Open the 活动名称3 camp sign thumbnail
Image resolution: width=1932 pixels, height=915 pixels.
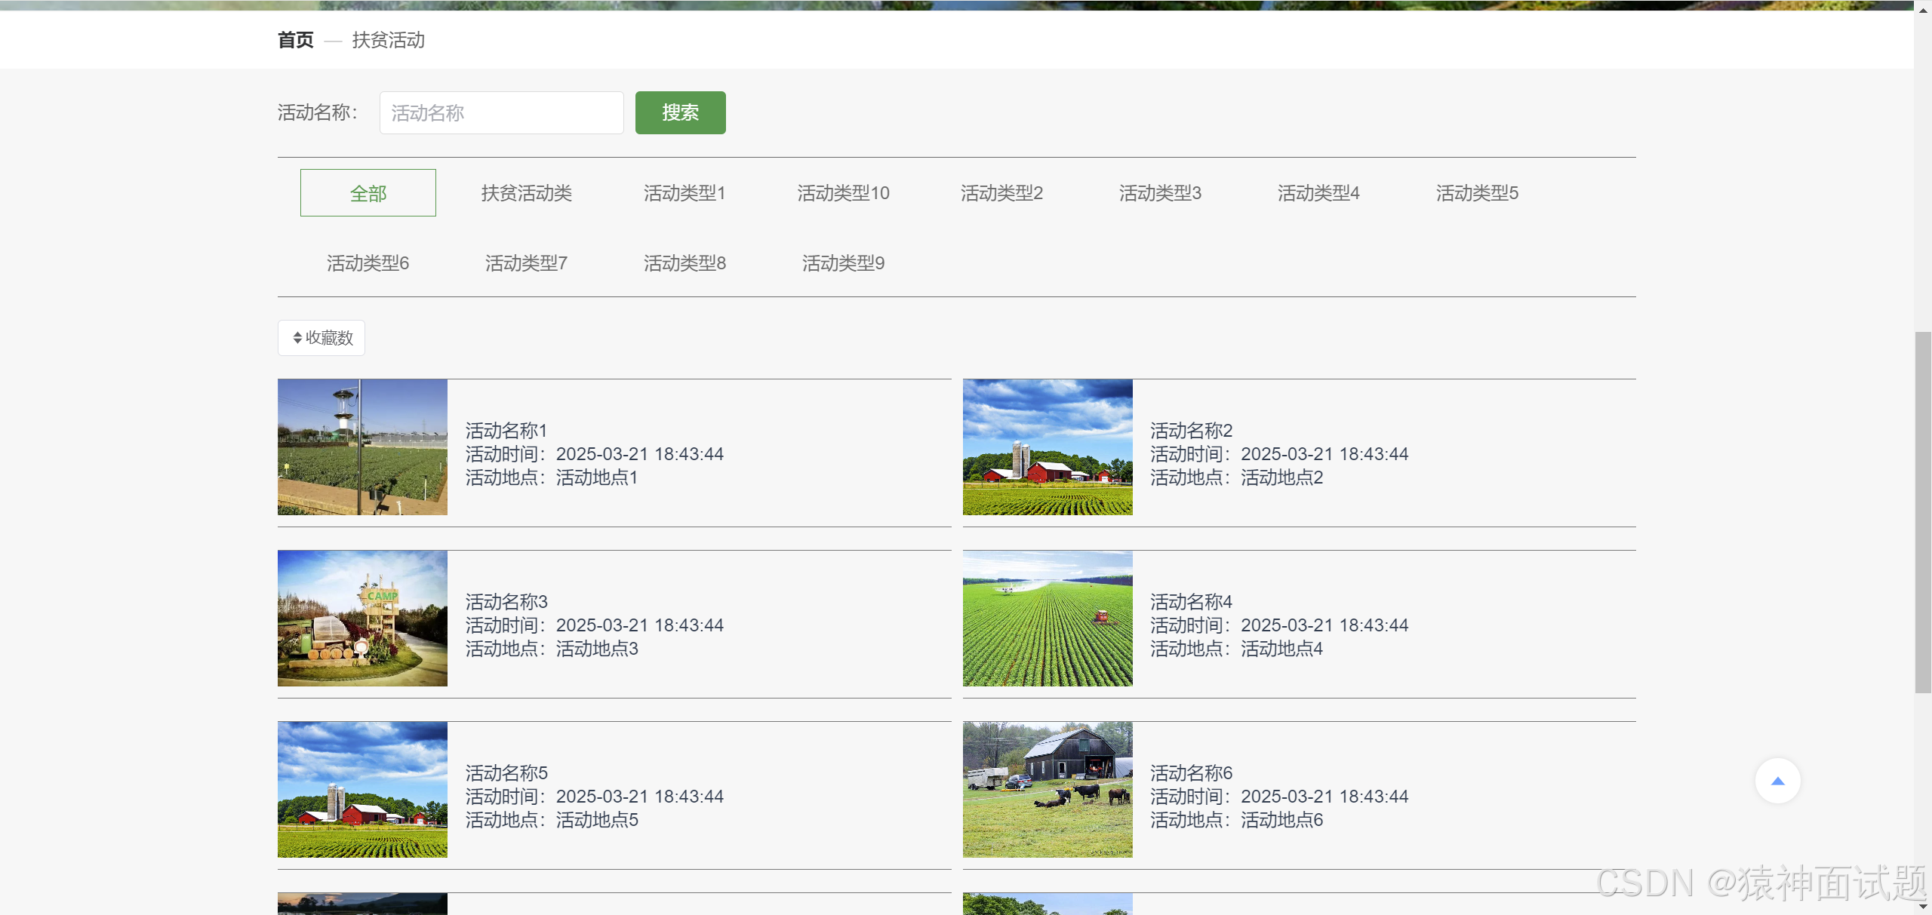click(x=362, y=619)
